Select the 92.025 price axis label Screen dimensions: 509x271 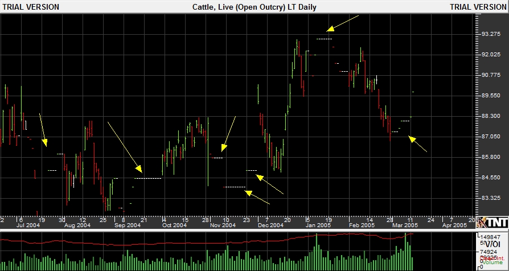tap(492, 55)
